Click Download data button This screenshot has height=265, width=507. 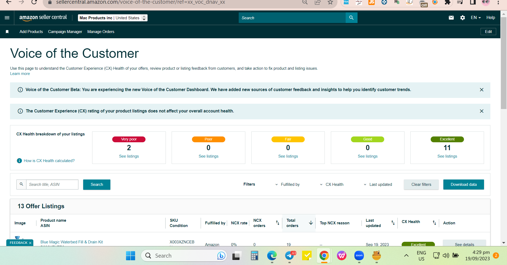coord(464,184)
